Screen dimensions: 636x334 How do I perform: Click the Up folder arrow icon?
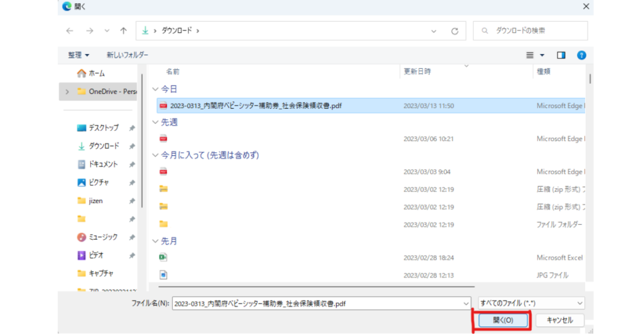[x=124, y=30]
